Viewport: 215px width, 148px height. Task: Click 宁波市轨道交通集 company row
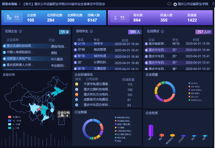click(97, 84)
